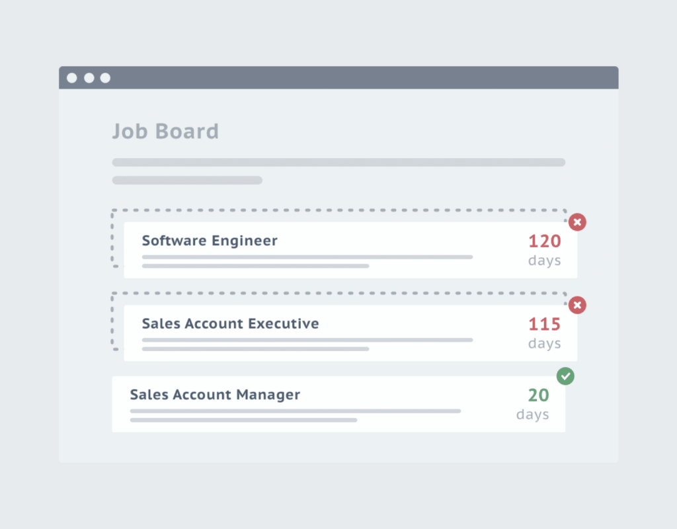Click the description lines under Sales Account Manager
The height and width of the screenshot is (529, 677).
point(296,415)
